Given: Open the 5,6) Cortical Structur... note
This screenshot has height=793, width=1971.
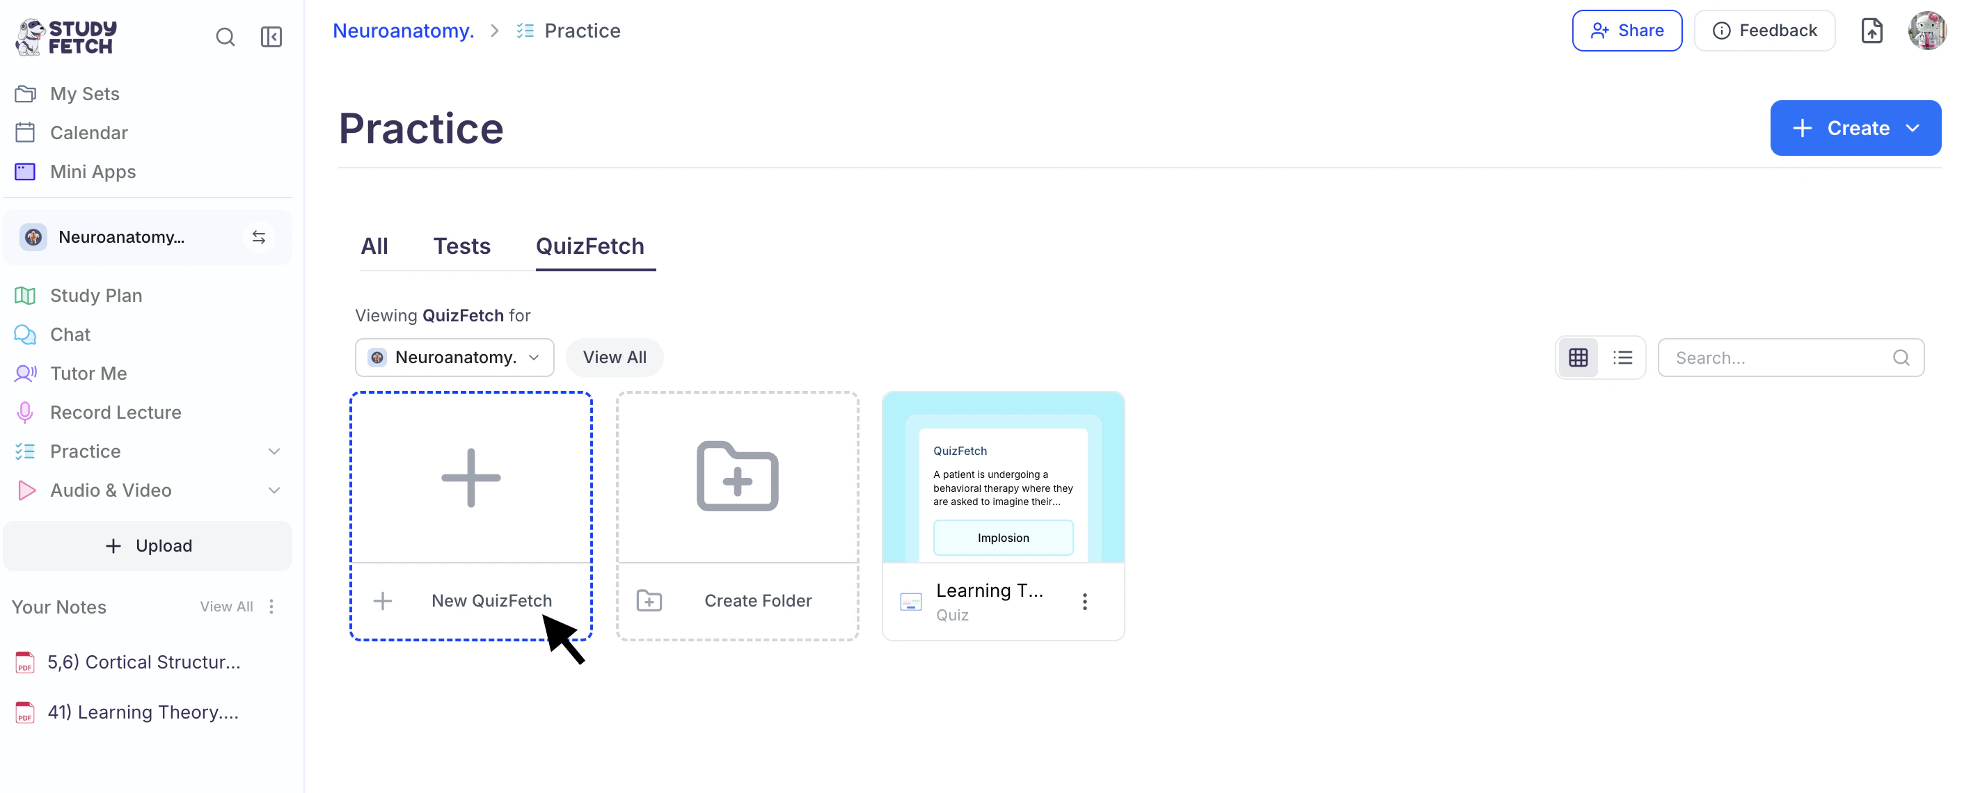Looking at the screenshot, I should point(144,662).
